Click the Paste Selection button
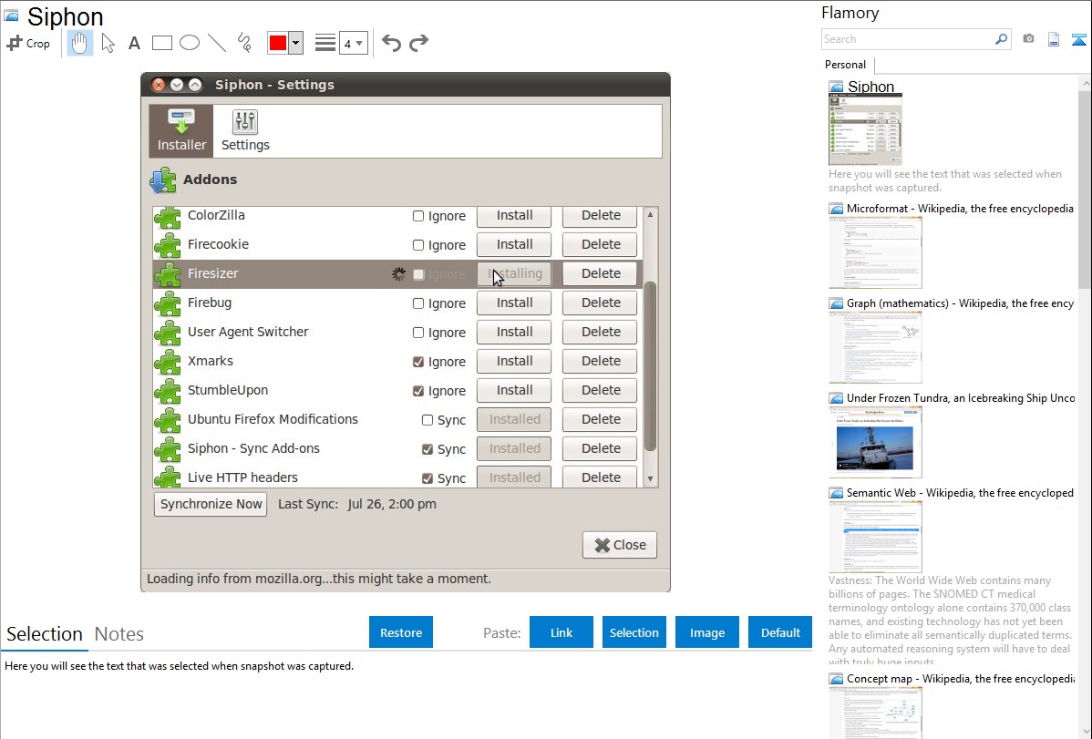 [x=634, y=632]
